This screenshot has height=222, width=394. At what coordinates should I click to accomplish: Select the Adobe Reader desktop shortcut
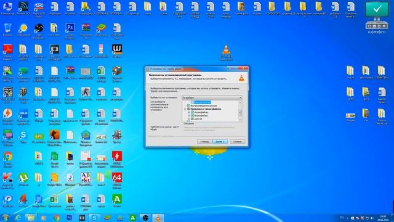point(7,52)
